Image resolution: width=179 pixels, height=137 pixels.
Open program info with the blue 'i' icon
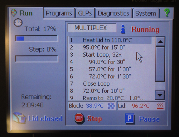tap(123, 29)
